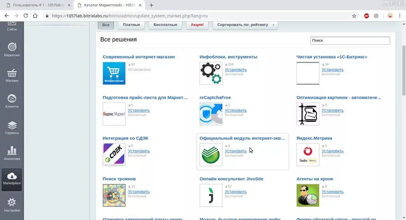Select the Акция! filter tab
The width and height of the screenshot is (406, 220).
197,25
